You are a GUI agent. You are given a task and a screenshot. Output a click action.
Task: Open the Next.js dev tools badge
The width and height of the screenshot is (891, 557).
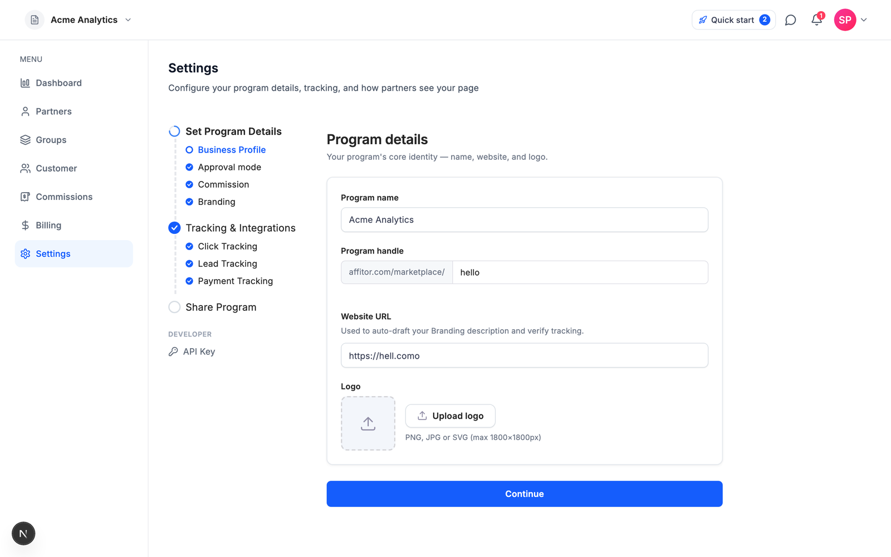23,534
